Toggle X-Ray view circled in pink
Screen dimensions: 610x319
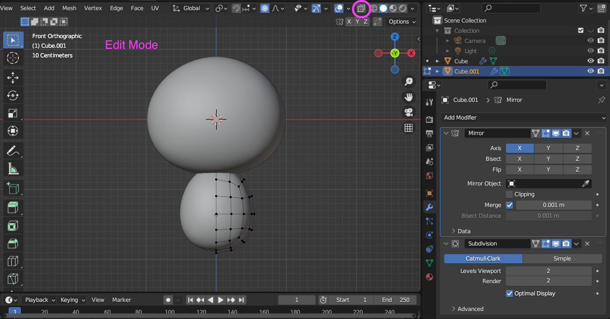tap(362, 9)
